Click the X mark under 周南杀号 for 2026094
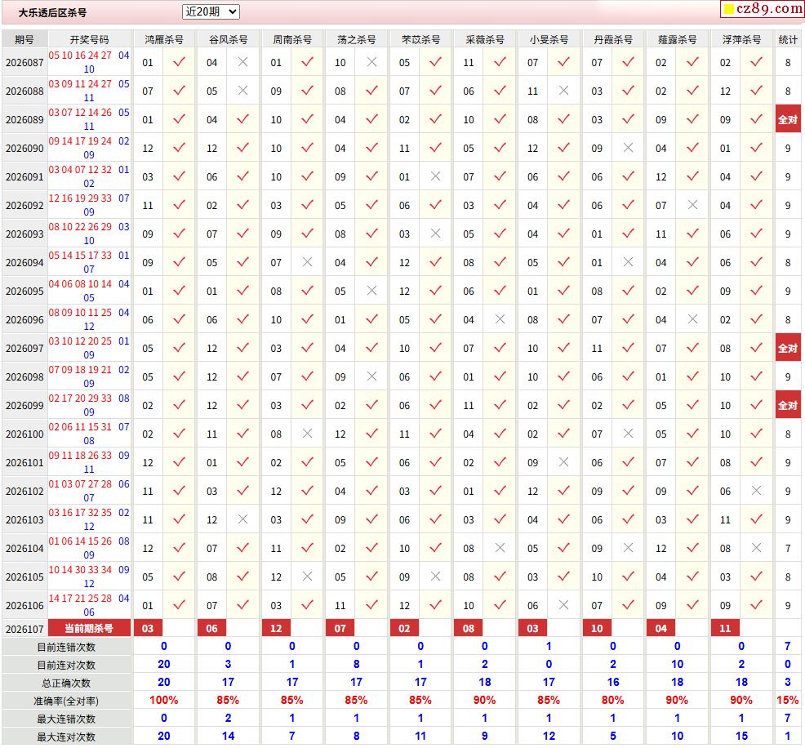This screenshot has height=748, width=805. (307, 262)
